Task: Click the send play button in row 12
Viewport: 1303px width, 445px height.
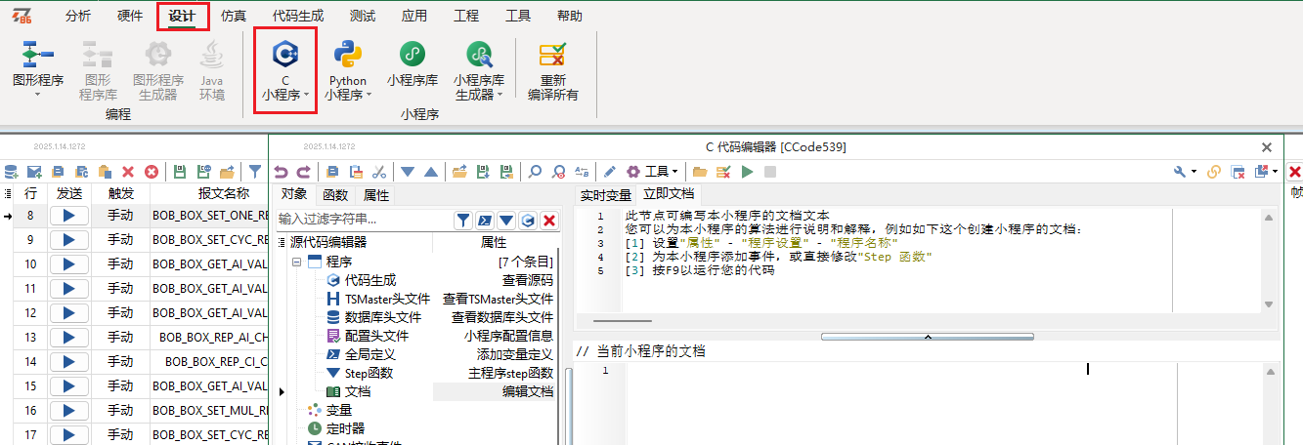Action: 68,312
